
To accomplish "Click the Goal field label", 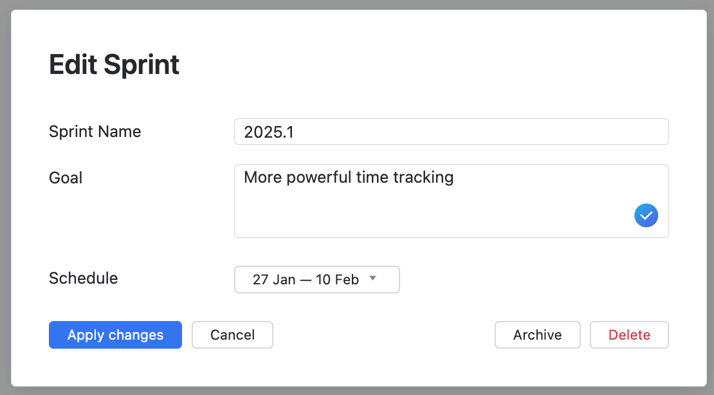I will 65,178.
